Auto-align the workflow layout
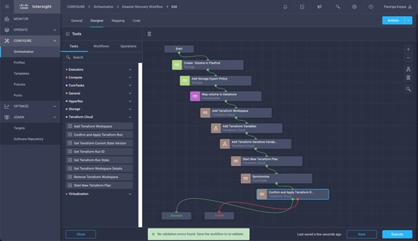This screenshot has height=241, width=418. (x=408, y=69)
